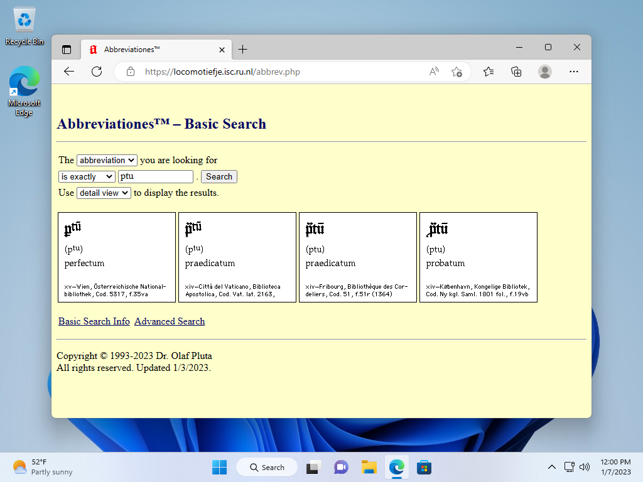Viewport: 643px width, 482px height.
Task: Open the tab actions menu icon
Action: coord(66,49)
